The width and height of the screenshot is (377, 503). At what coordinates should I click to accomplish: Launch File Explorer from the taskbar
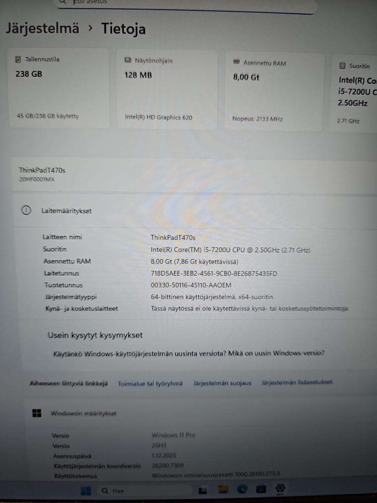[223, 490]
